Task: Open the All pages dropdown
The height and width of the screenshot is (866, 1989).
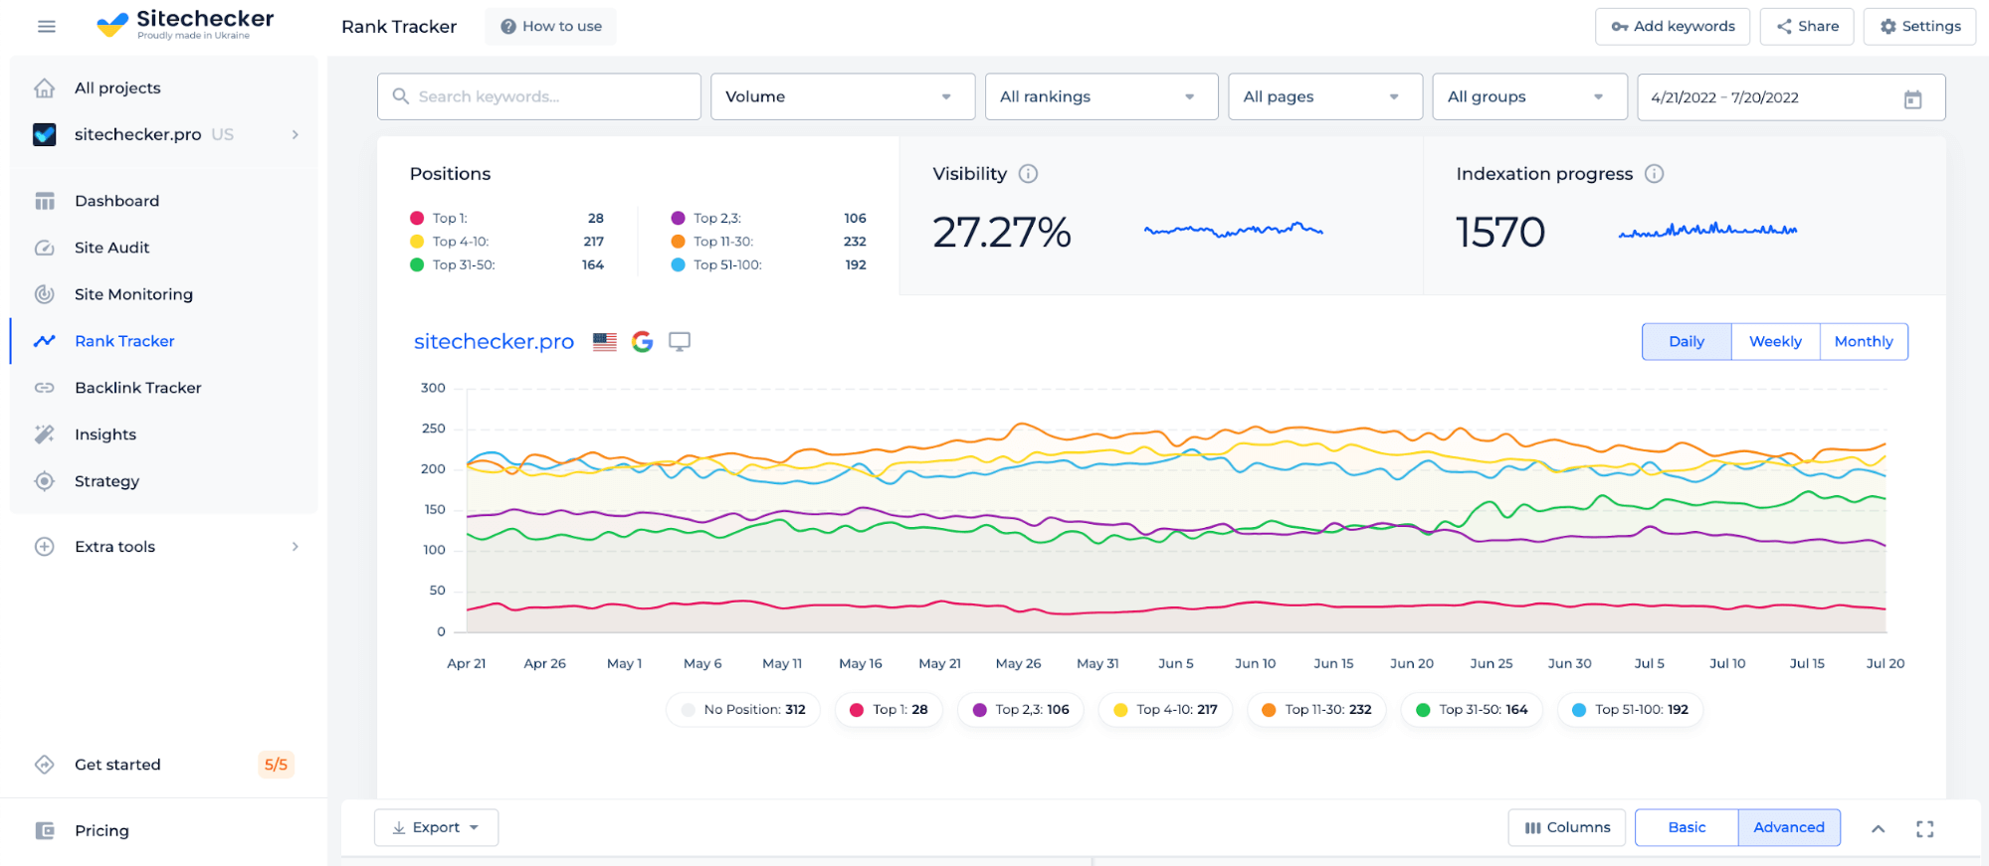Action: point(1325,97)
